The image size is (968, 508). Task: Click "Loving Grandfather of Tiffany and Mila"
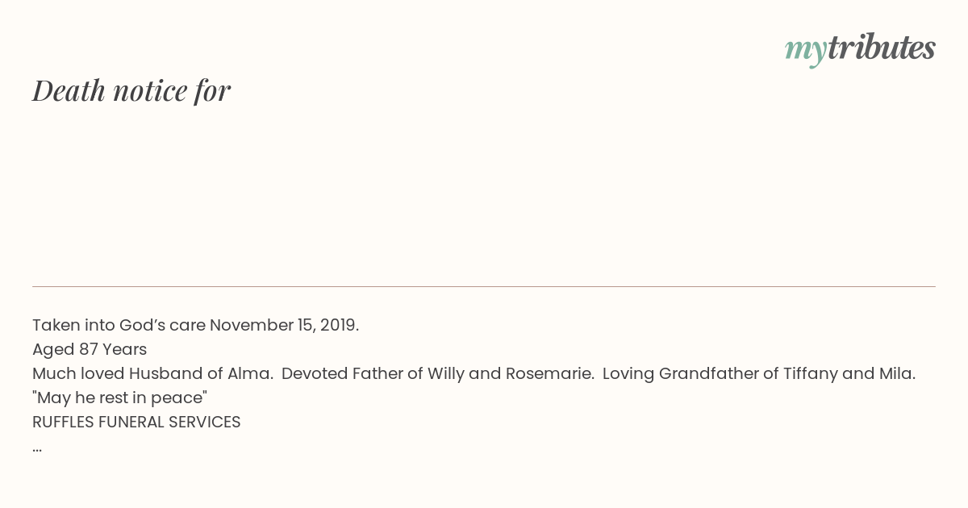[759, 374]
